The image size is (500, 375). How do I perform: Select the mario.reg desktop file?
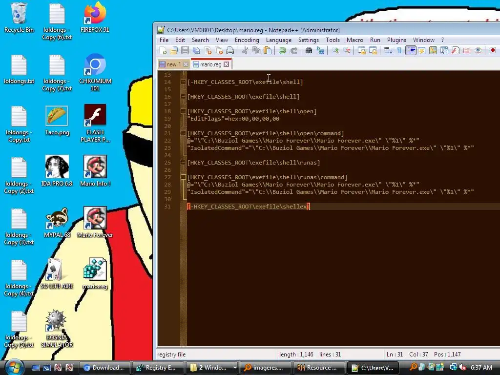95,274
